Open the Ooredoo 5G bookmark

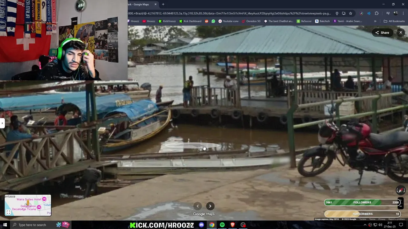point(251,21)
